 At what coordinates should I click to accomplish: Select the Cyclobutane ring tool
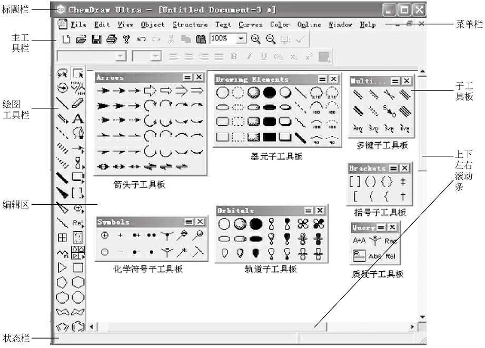(x=77, y=267)
